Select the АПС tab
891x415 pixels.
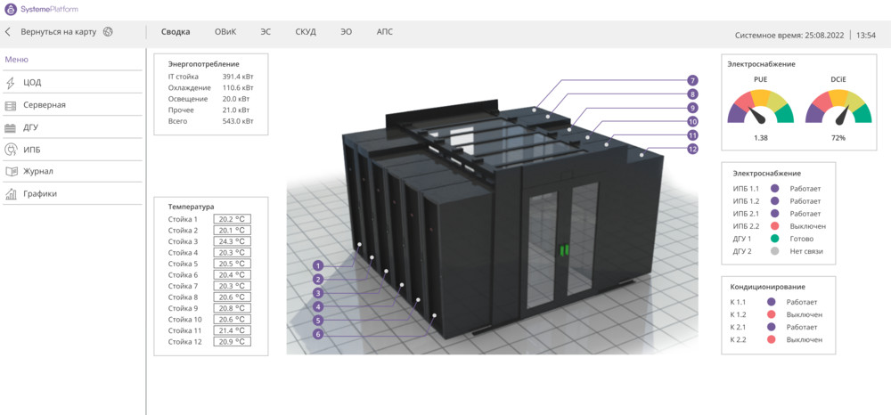click(x=384, y=32)
